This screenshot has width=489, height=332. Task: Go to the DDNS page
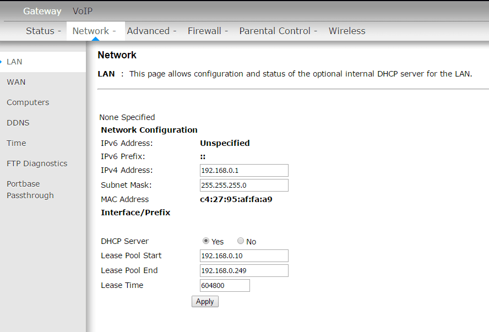point(18,123)
